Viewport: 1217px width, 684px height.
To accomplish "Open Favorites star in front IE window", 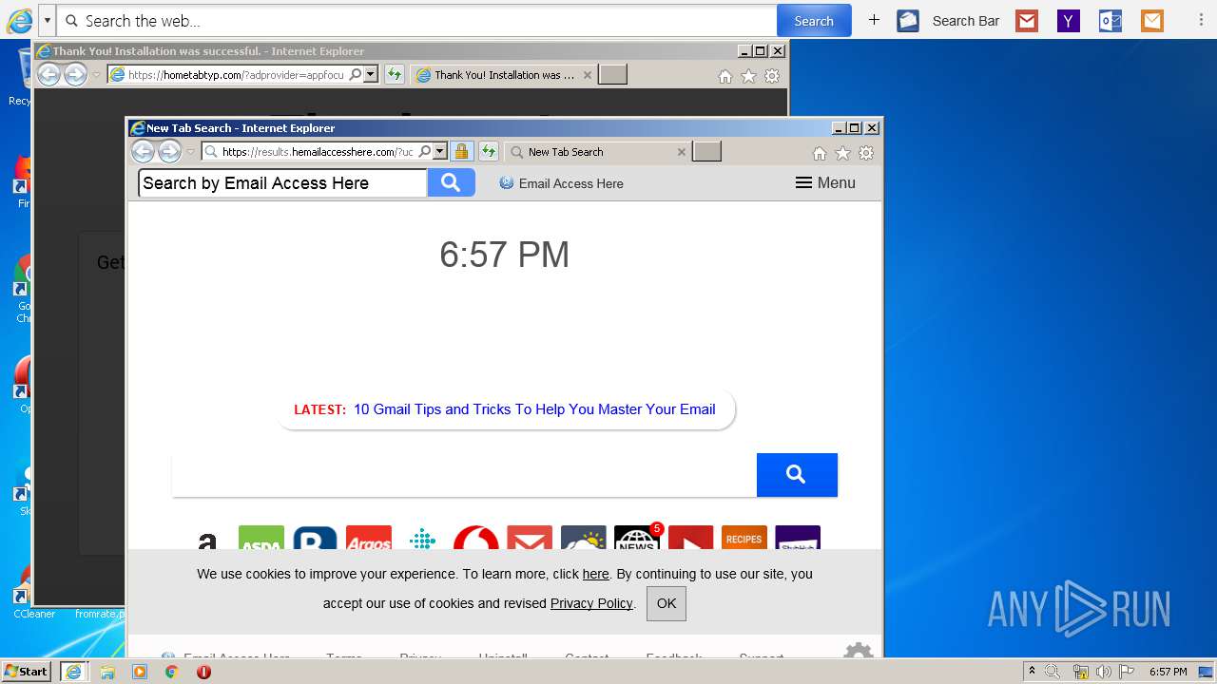I will click(x=842, y=153).
